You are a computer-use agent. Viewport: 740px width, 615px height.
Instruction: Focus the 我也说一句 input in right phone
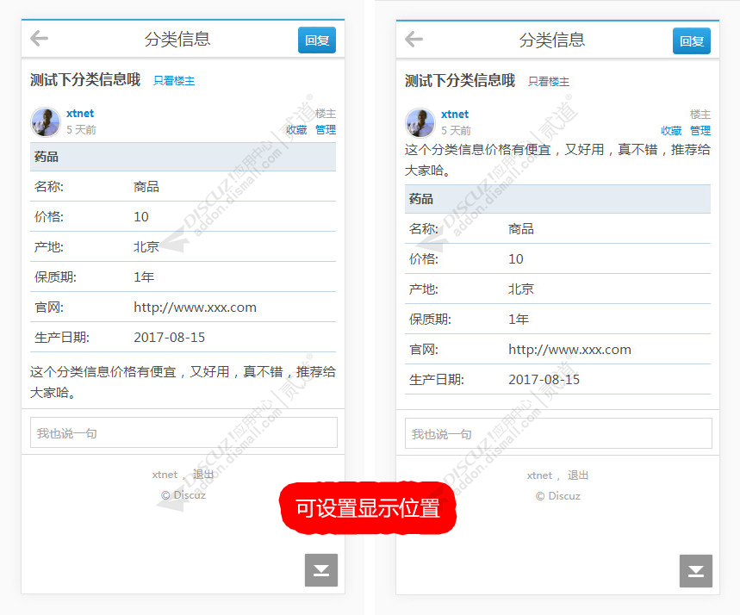tap(558, 433)
